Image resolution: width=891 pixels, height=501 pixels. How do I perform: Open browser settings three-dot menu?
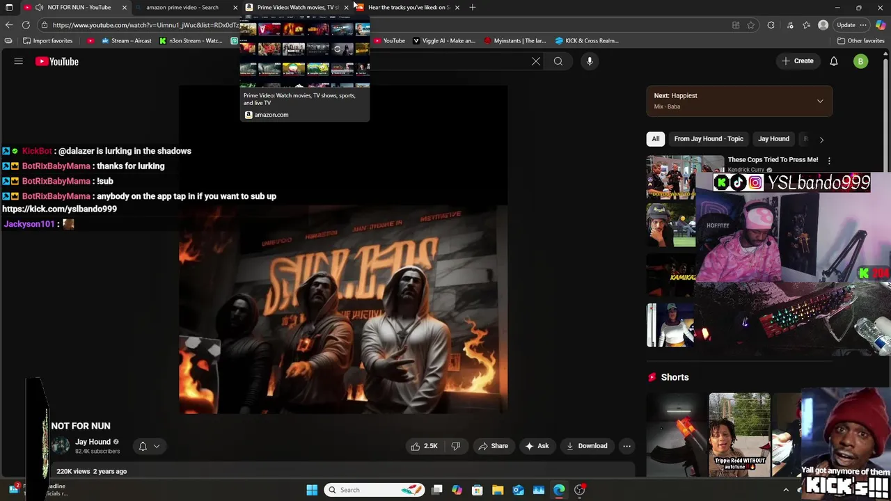(863, 25)
